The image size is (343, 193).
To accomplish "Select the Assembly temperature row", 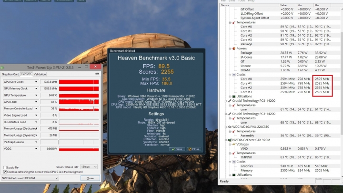I will tap(280, 135).
